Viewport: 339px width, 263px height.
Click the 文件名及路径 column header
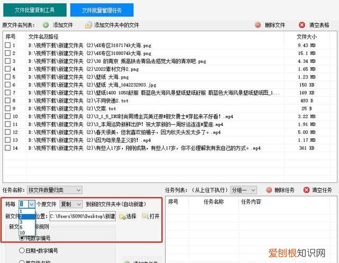(x=43, y=37)
